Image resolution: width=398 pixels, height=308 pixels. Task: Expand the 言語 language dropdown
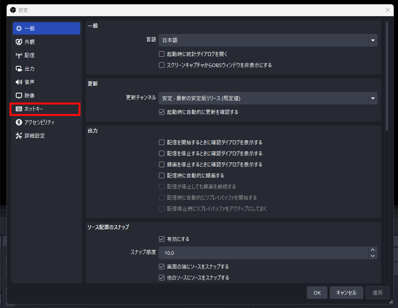(x=372, y=40)
